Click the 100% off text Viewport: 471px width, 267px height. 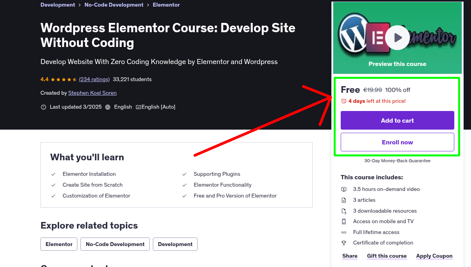point(397,90)
